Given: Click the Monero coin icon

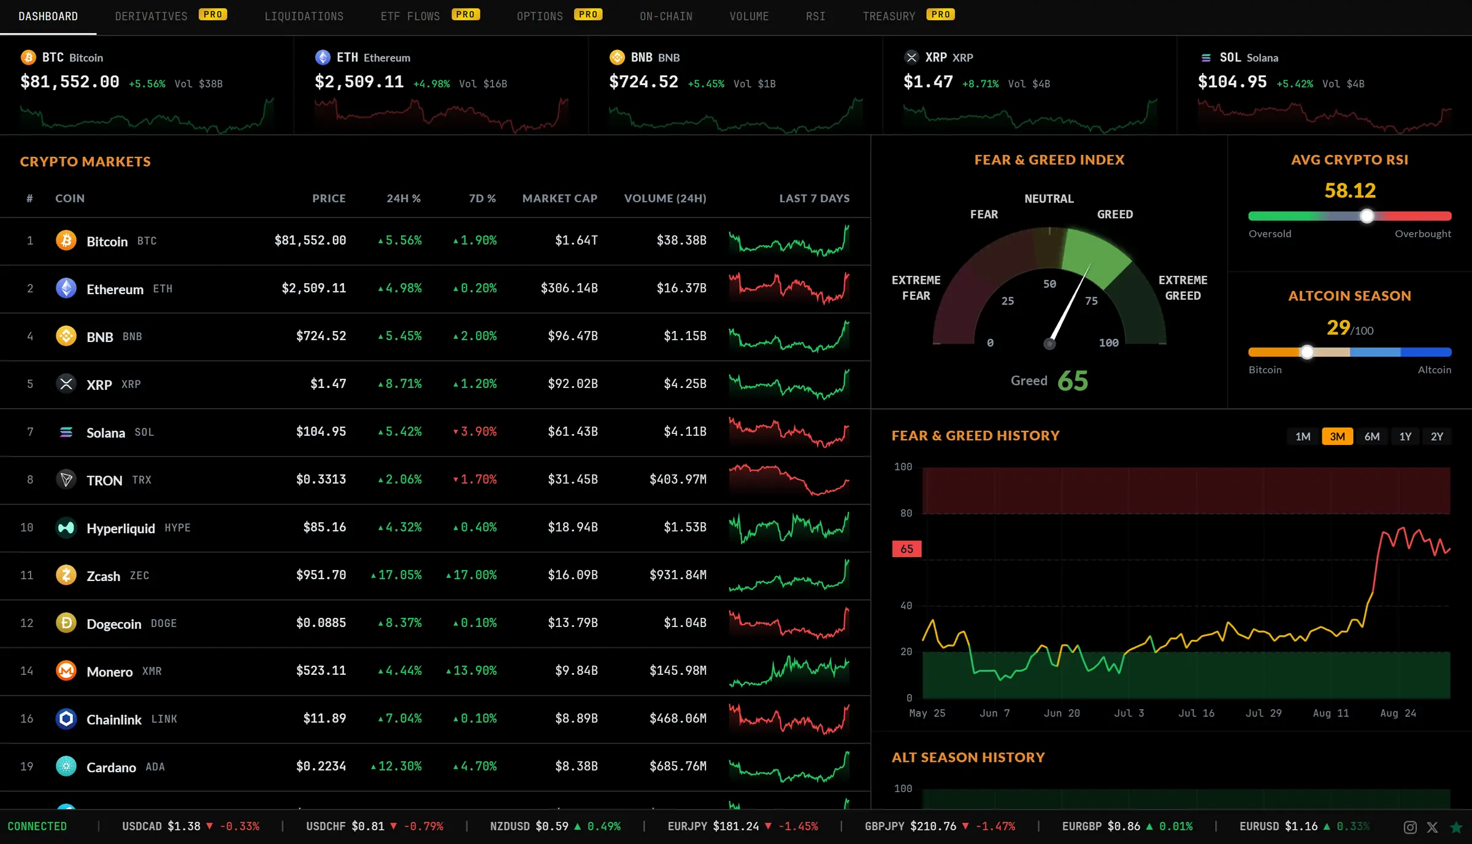Looking at the screenshot, I should click(66, 671).
